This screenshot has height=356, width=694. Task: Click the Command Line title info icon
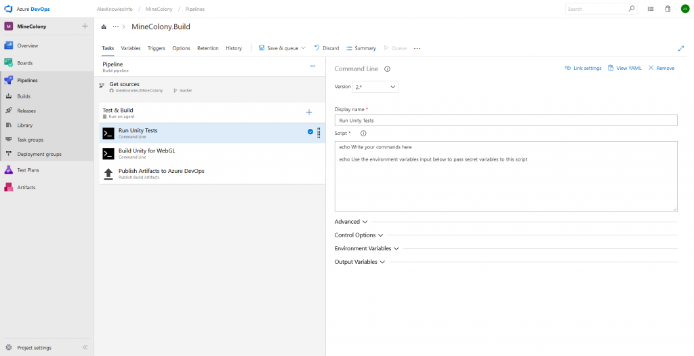coord(387,68)
